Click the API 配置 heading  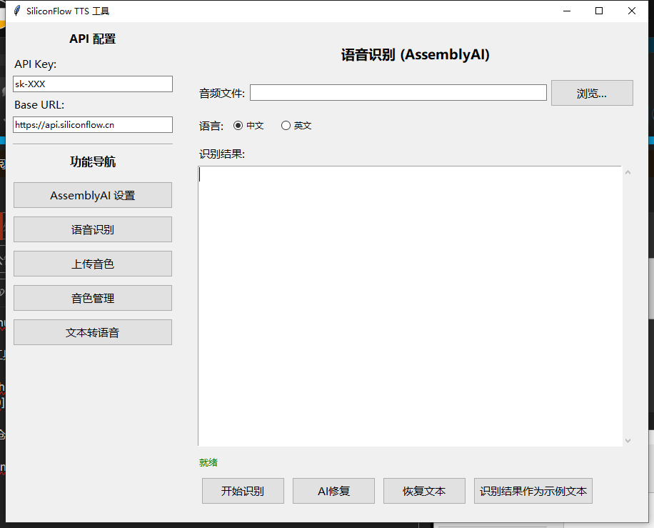point(93,39)
